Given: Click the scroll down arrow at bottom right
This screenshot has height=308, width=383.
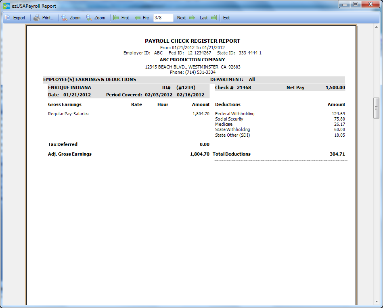Looking at the screenshot, I should pyautogui.click(x=376, y=302).
